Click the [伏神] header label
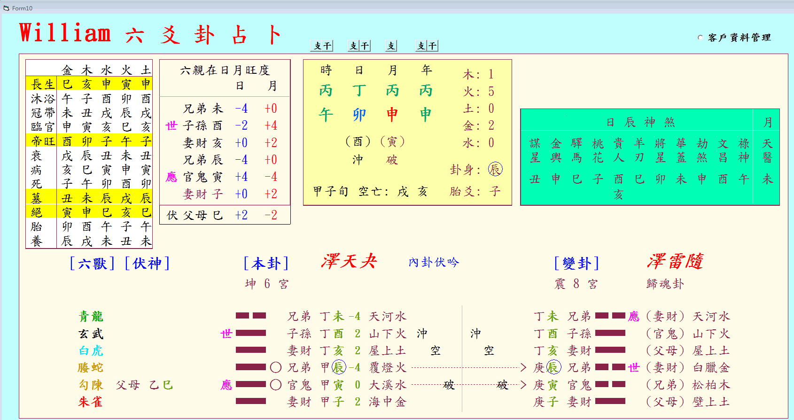Image resolution: width=794 pixels, height=420 pixels. coord(147,264)
